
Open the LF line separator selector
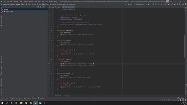(x=166, y=100)
